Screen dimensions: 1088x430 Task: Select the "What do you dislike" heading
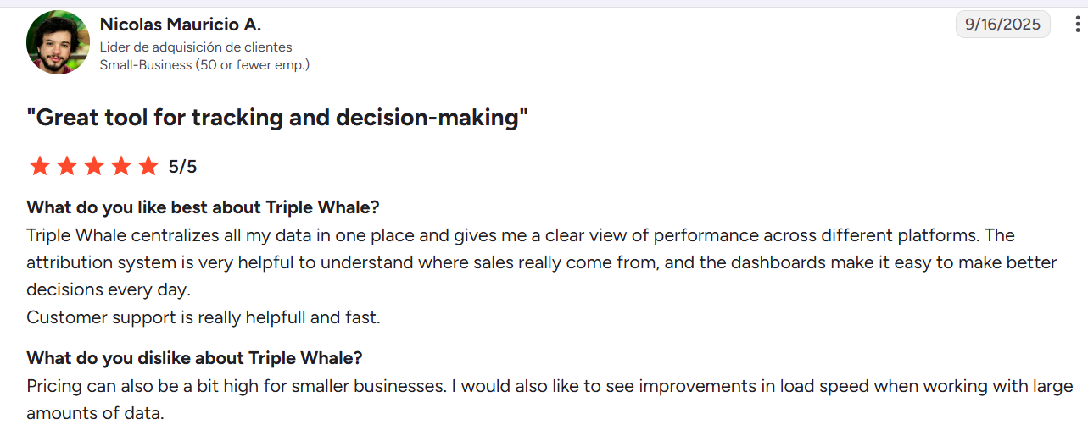[194, 358]
